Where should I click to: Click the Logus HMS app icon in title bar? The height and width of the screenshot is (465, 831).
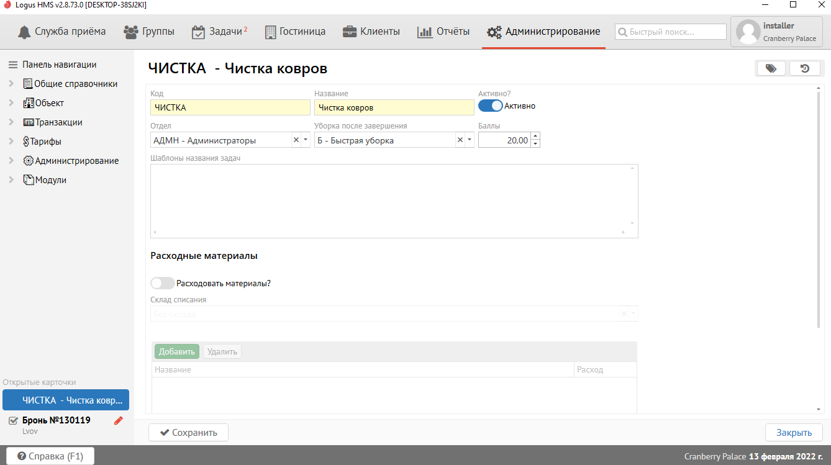click(x=7, y=4)
